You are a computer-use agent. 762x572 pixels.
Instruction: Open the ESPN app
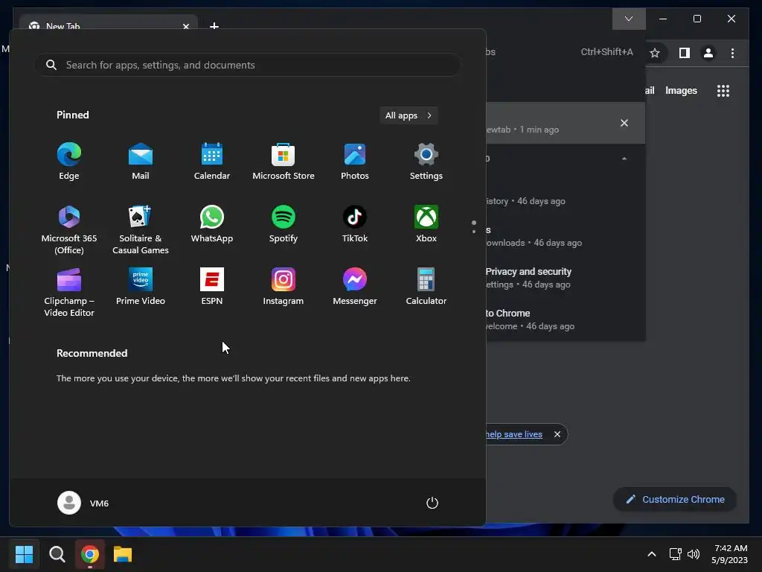[x=212, y=287]
